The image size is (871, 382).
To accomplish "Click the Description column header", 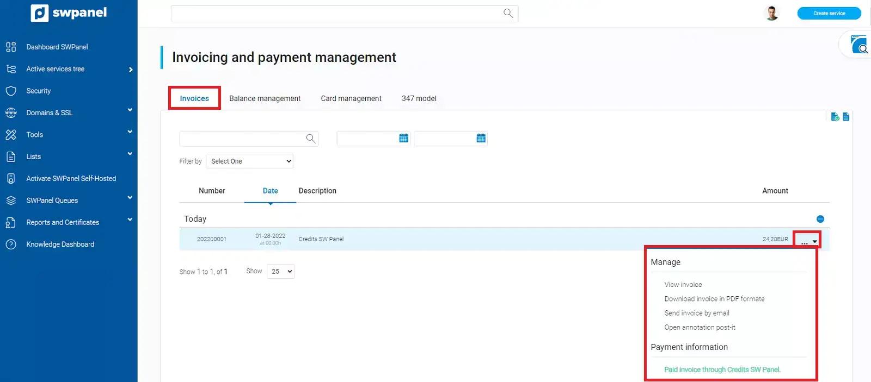I will 317,191.
